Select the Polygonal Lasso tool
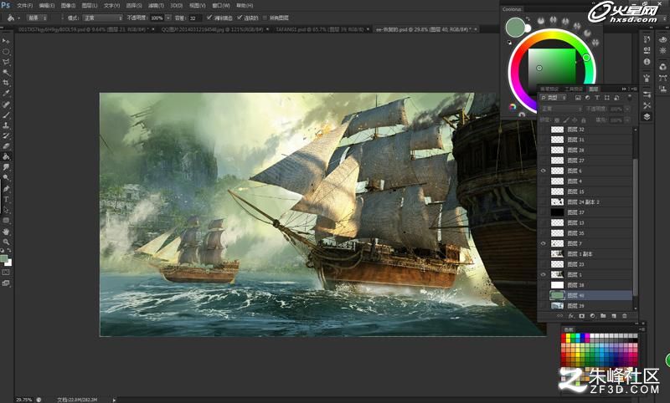 pyautogui.click(x=6, y=62)
